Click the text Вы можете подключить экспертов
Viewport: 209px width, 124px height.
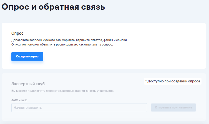click(x=62, y=91)
